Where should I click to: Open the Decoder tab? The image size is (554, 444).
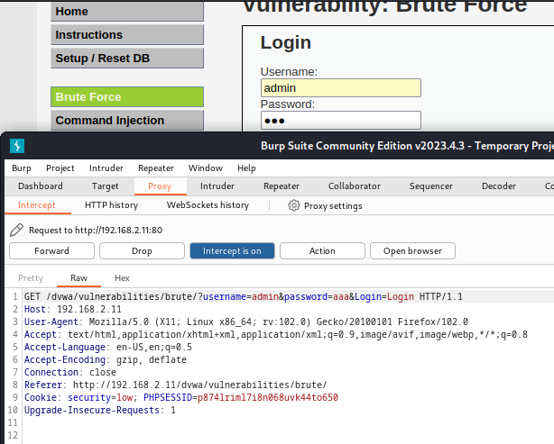click(499, 186)
